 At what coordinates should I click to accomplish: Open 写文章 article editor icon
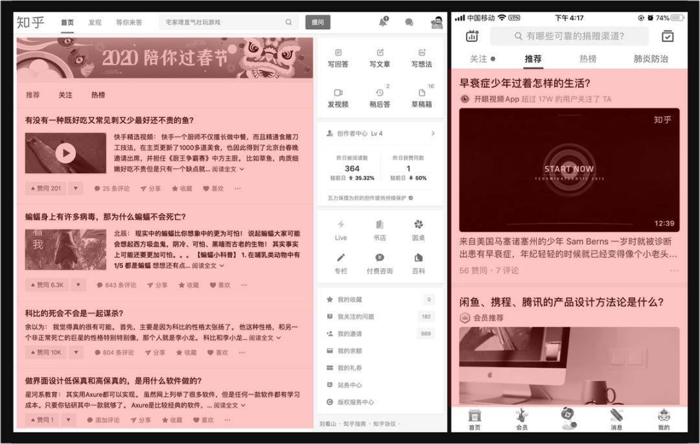pos(380,53)
